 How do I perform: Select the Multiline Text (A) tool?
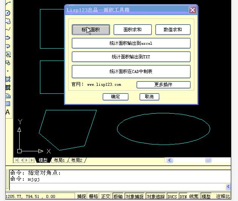[x=8, y=112]
